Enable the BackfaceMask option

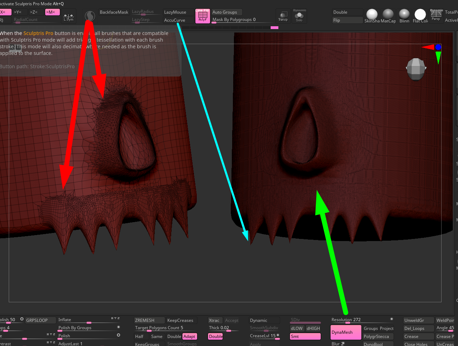point(114,12)
